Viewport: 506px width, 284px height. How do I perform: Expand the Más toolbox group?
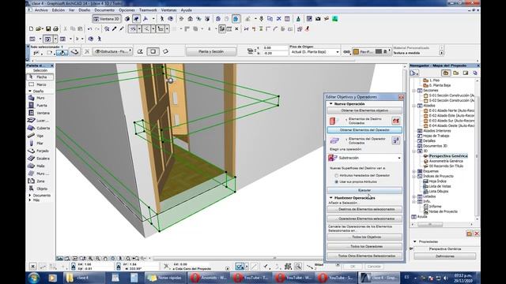point(30,200)
